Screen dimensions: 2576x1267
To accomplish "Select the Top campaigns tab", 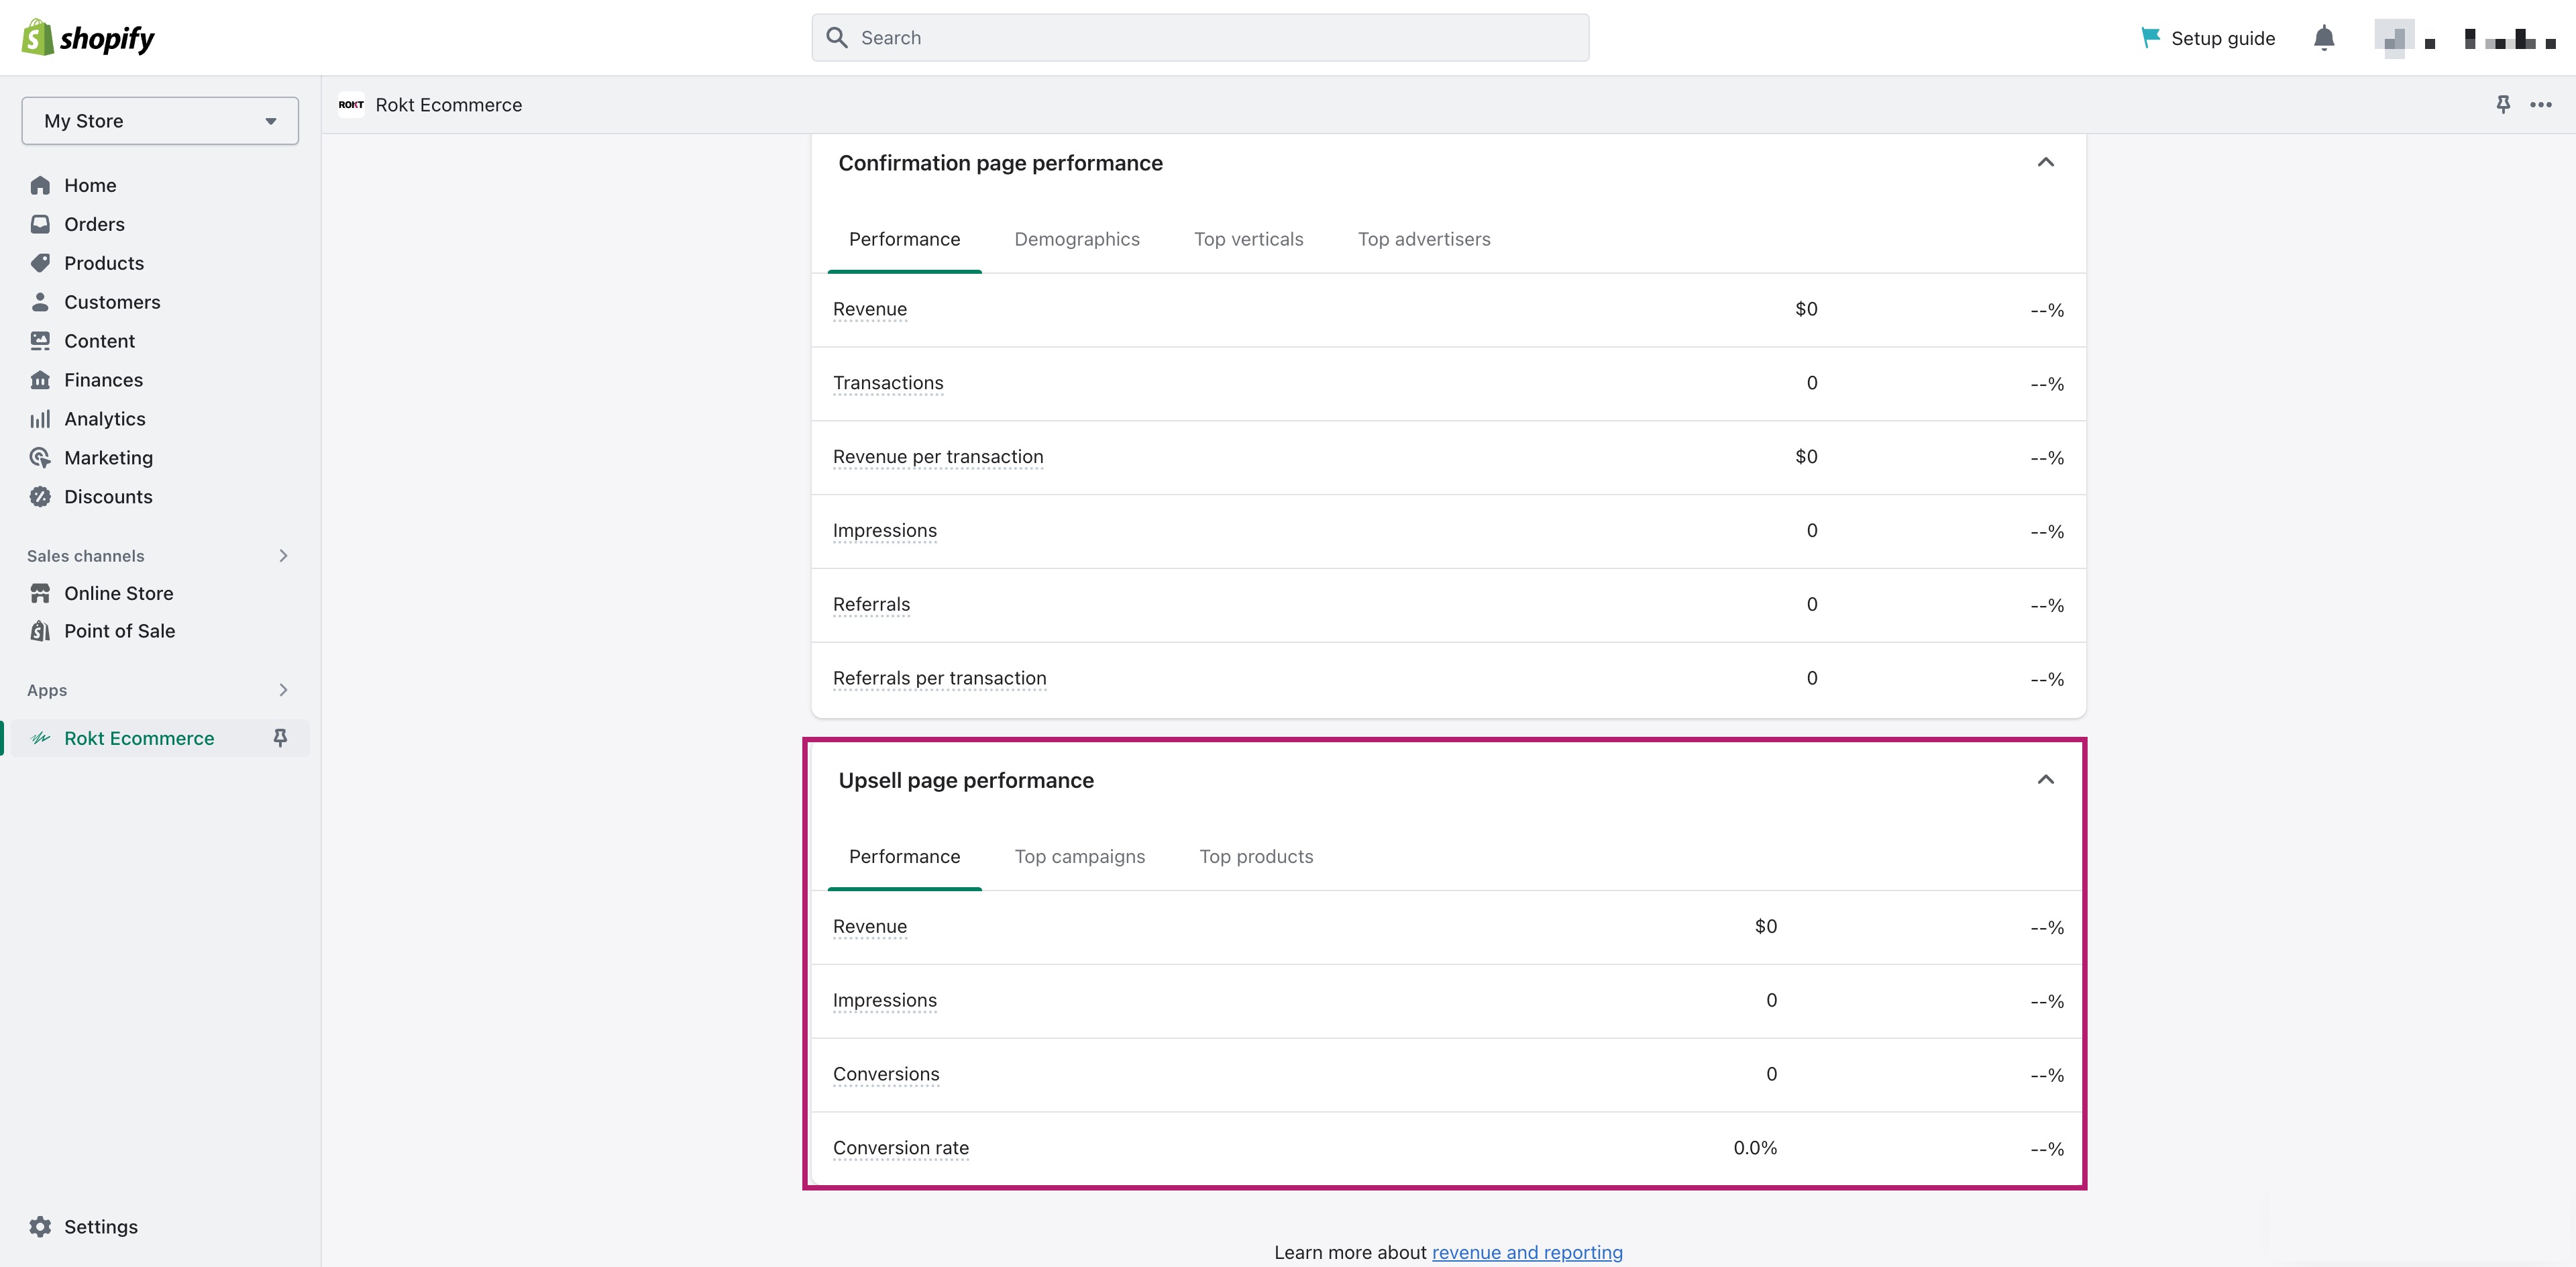I will tap(1079, 854).
